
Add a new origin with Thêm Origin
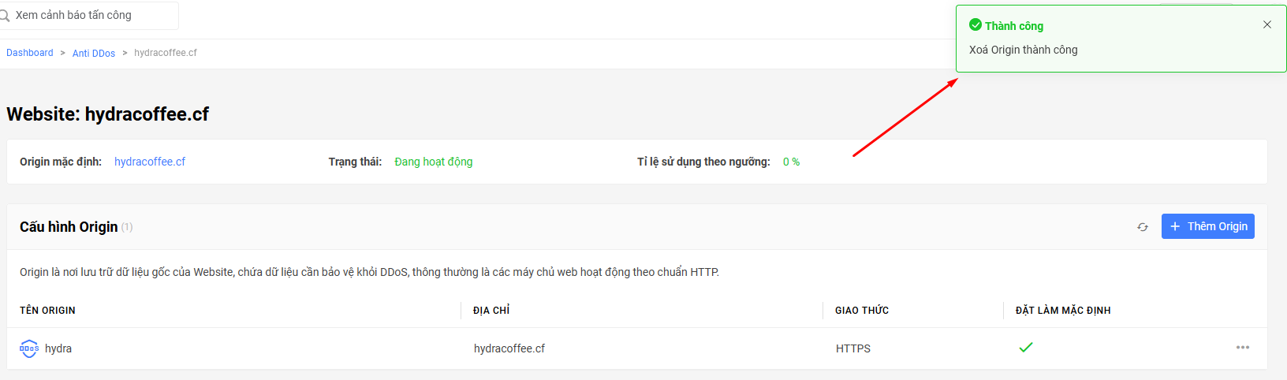coord(1208,226)
